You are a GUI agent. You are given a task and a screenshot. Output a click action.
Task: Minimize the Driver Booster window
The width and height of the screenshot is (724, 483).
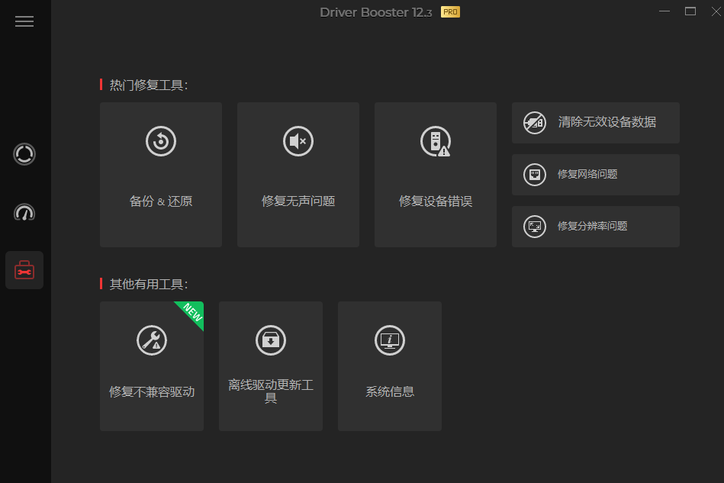664,11
